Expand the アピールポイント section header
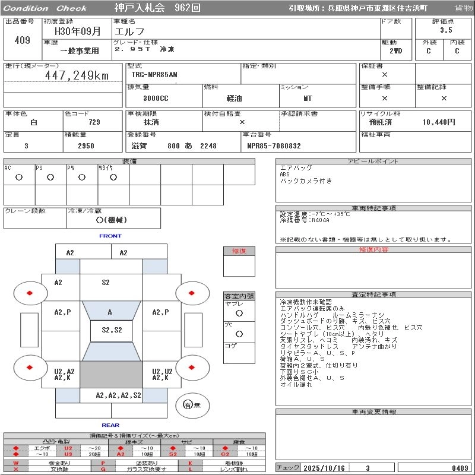 [374, 161]
